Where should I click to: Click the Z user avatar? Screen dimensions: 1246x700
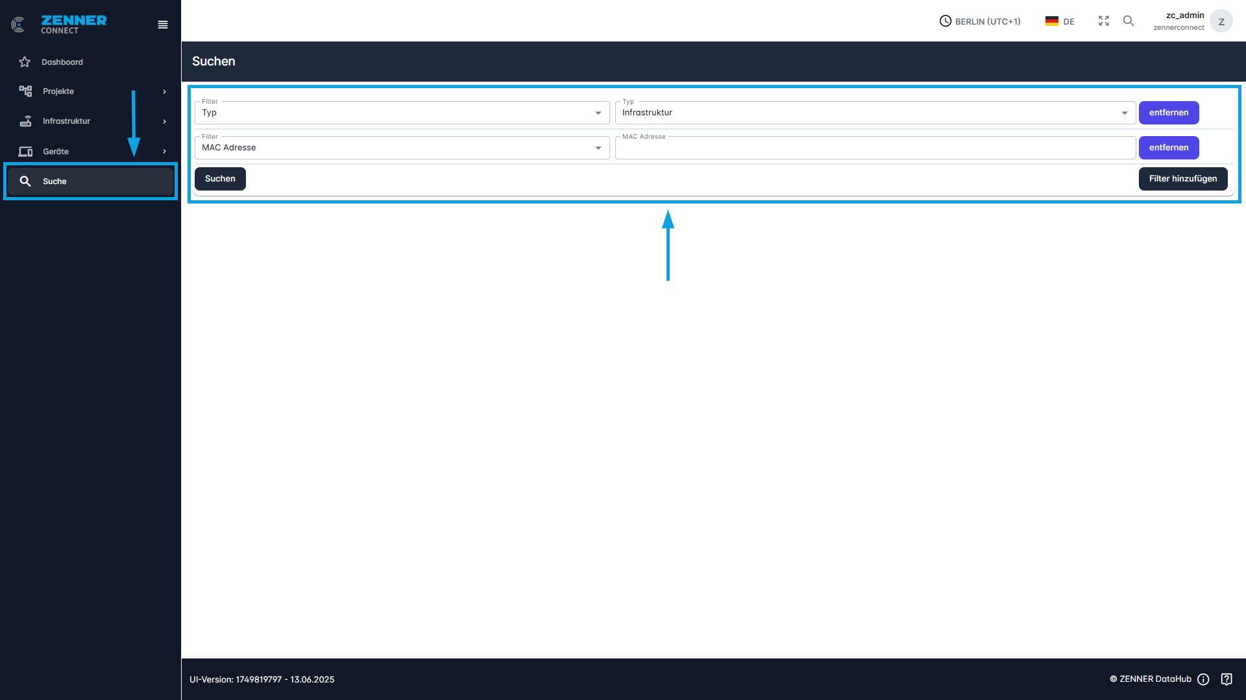click(1221, 21)
